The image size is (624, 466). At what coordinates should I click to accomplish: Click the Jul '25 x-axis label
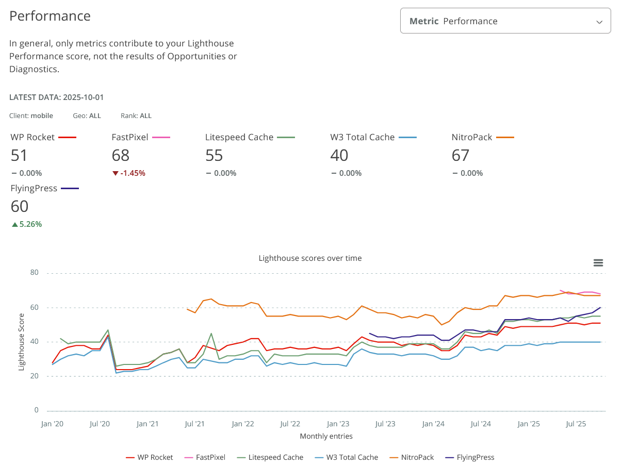[x=576, y=424]
